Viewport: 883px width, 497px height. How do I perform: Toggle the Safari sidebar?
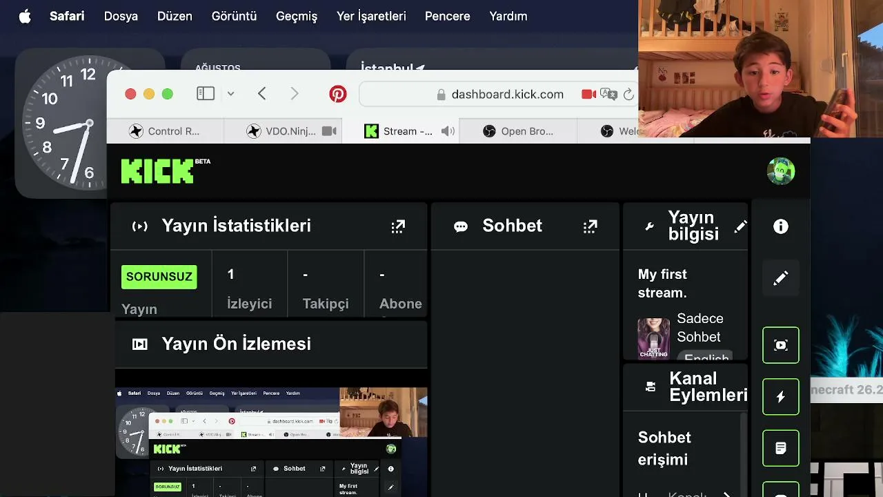point(206,94)
